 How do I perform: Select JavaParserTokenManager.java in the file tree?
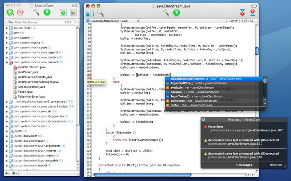[38, 82]
